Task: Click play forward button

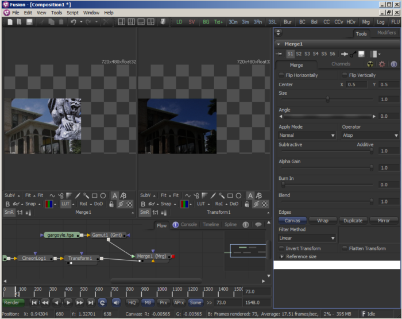Action: point(68,302)
